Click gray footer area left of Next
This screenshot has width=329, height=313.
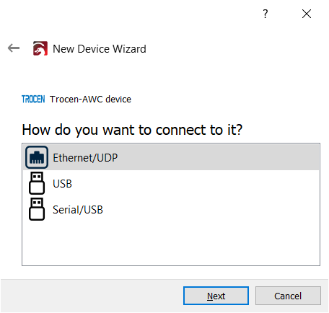pyautogui.click(x=92, y=296)
